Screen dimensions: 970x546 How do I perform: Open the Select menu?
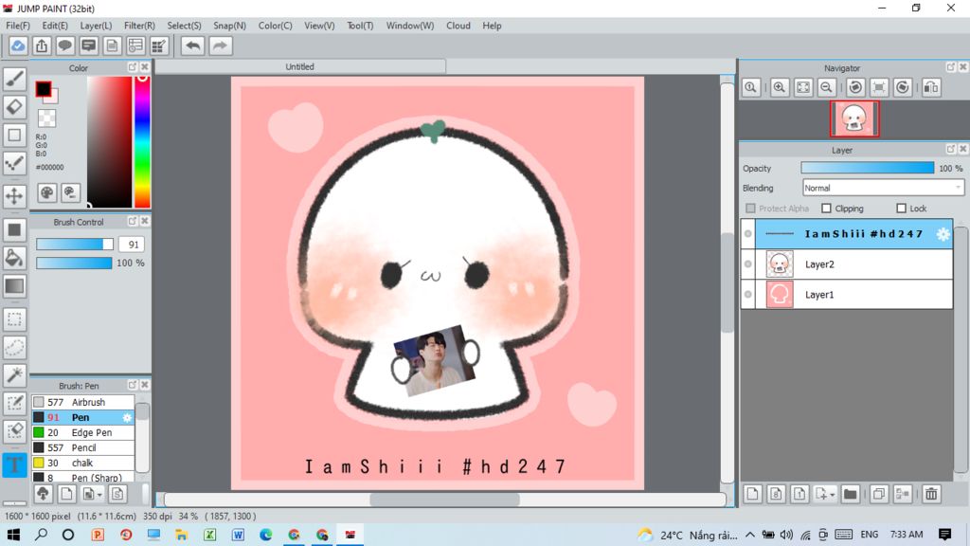tap(184, 26)
